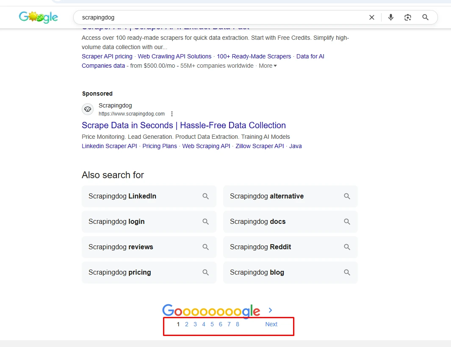
Task: Click magnifier icon in Scrapingdog alternative chip
Action: tap(347, 196)
